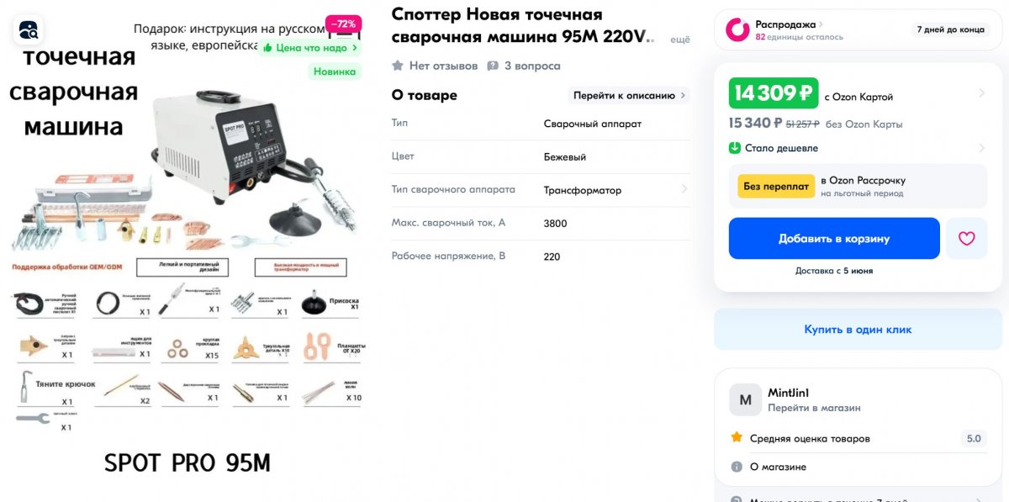Image resolution: width=1009 pixels, height=502 pixels.
Task: Click the yellow star beside "Средняя оценка товаров"
Action: click(737, 438)
